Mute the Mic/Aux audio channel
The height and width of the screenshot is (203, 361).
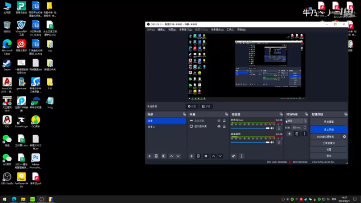pos(273,128)
